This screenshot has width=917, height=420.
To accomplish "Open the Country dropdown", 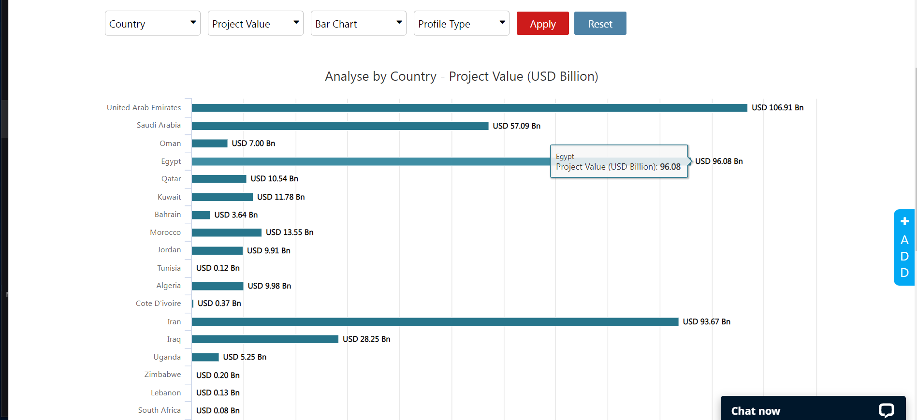I will [x=152, y=24].
